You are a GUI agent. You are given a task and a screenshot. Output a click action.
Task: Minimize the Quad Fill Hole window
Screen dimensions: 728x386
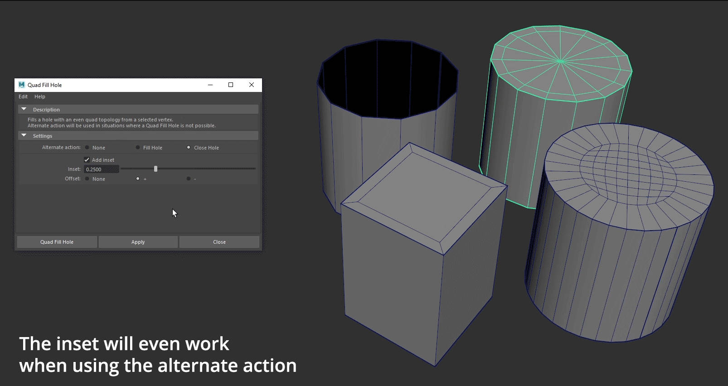click(x=210, y=85)
